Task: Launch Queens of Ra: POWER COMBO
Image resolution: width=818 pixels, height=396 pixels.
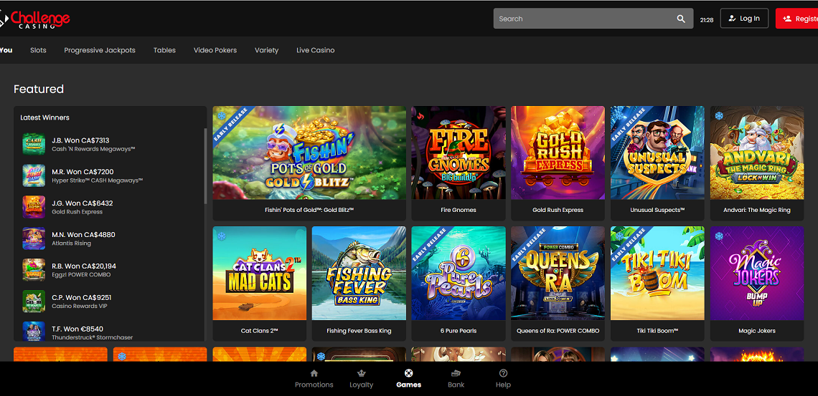Action: [558, 284]
